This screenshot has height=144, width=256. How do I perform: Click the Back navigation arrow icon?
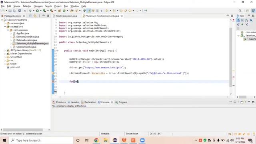[130, 11]
